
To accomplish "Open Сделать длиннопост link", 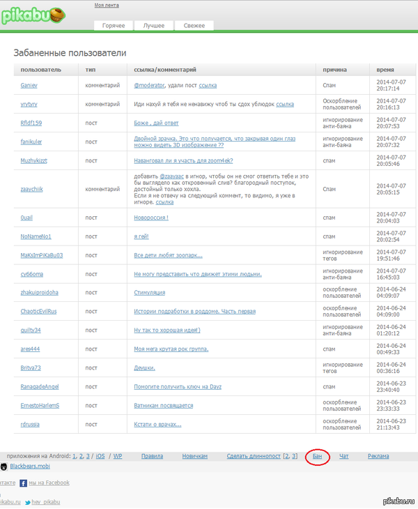I will [254, 456].
